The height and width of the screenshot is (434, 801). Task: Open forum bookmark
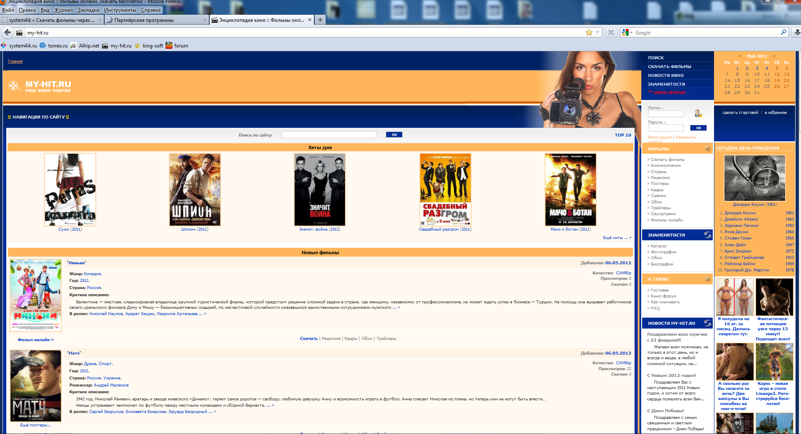[177, 46]
